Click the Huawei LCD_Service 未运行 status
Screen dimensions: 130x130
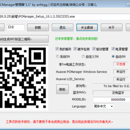point(121,79)
